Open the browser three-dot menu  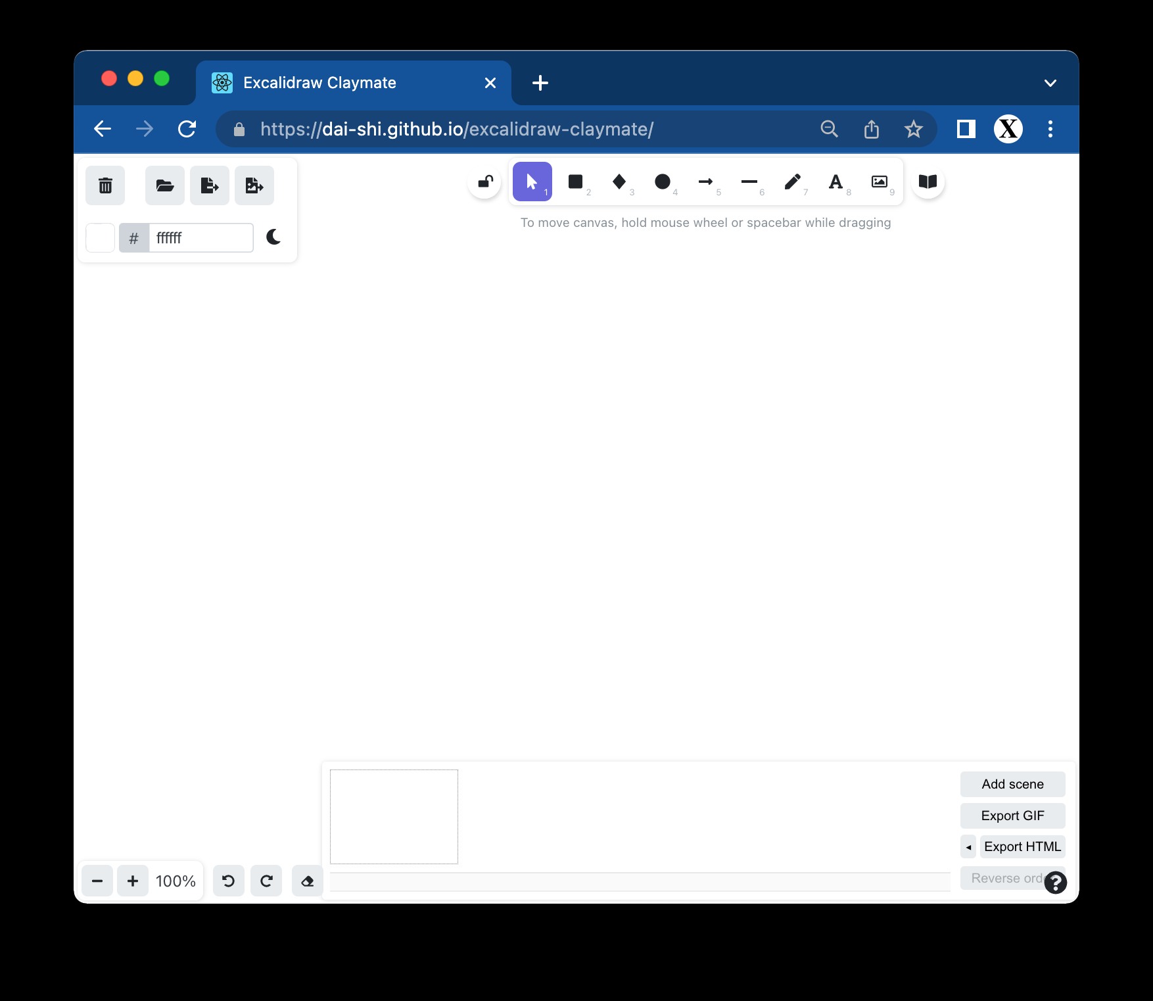coord(1050,129)
